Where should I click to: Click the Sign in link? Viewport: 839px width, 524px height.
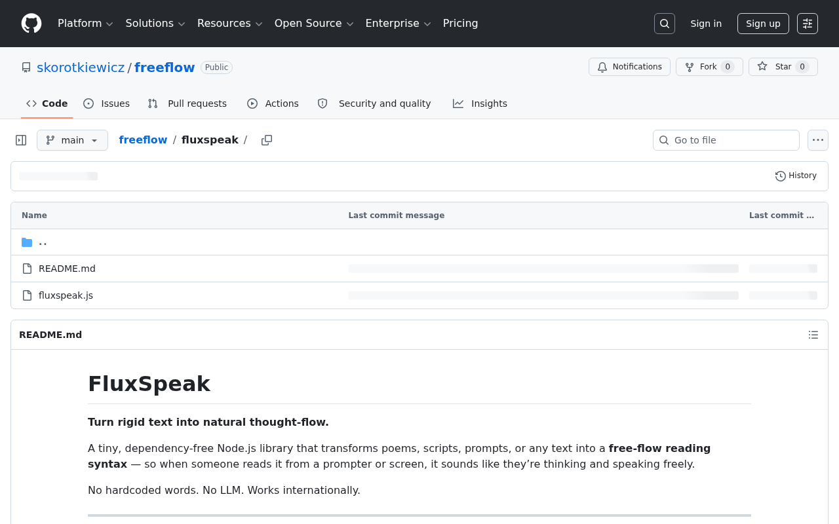point(706,24)
